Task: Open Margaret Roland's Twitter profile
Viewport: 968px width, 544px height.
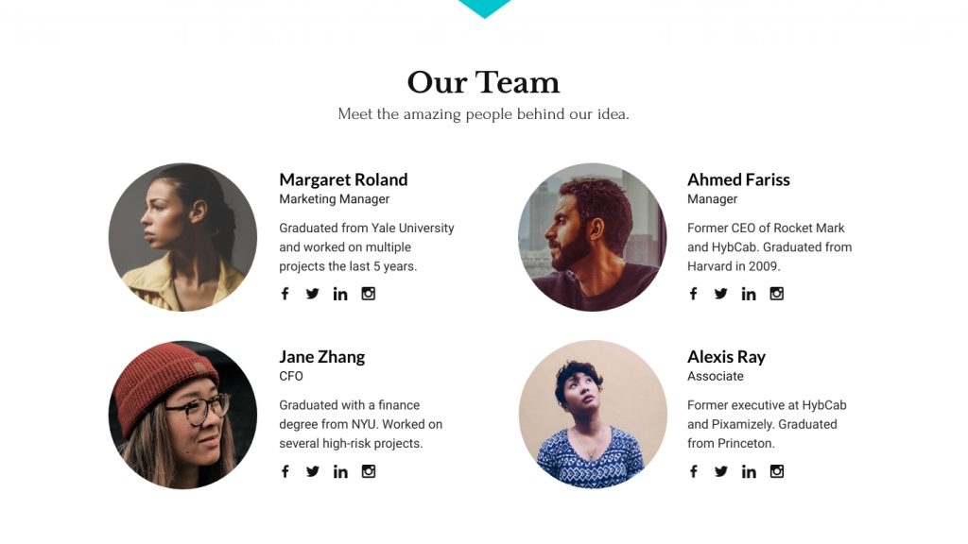Action: coord(312,294)
